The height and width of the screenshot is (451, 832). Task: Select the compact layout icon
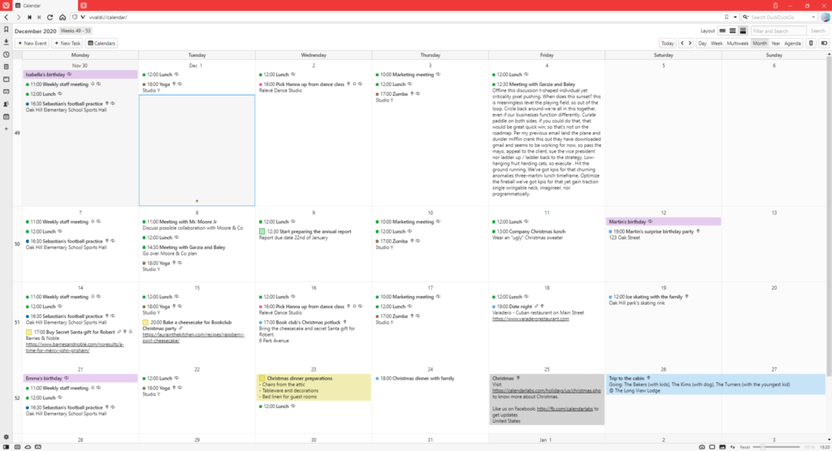point(732,31)
